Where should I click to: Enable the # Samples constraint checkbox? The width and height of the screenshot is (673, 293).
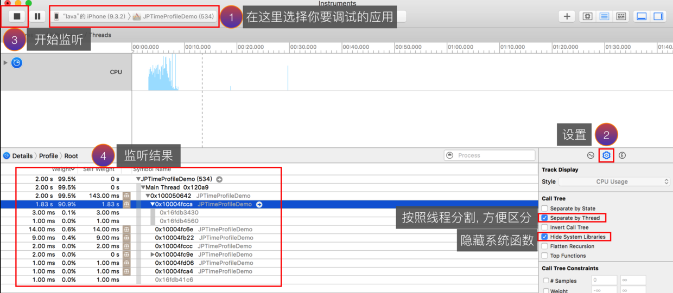point(546,281)
